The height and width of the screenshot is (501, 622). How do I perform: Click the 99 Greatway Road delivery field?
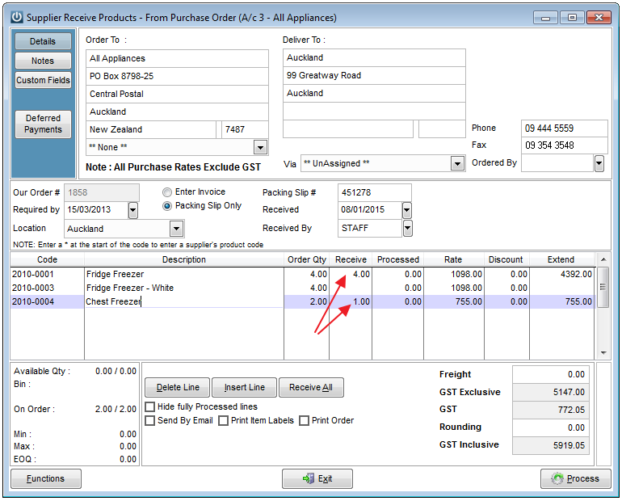(x=374, y=75)
